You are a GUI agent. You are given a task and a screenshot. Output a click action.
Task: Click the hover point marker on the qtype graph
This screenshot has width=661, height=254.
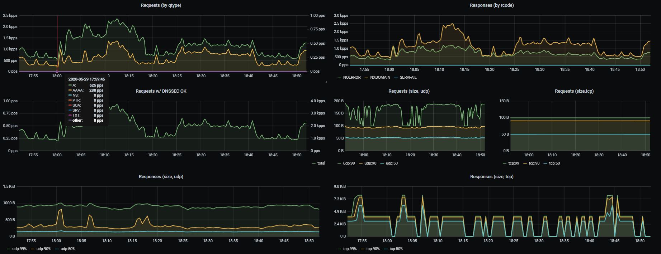57,72
